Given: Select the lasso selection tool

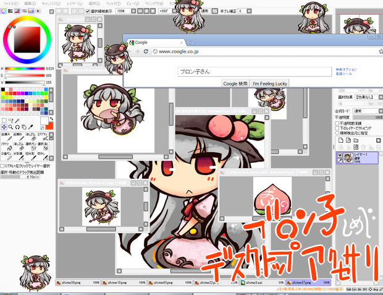Looking at the screenshot, I should point(11,121).
